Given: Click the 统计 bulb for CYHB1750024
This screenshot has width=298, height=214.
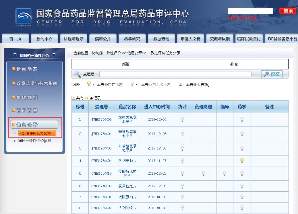Looking at the screenshot, I should 182,161.
